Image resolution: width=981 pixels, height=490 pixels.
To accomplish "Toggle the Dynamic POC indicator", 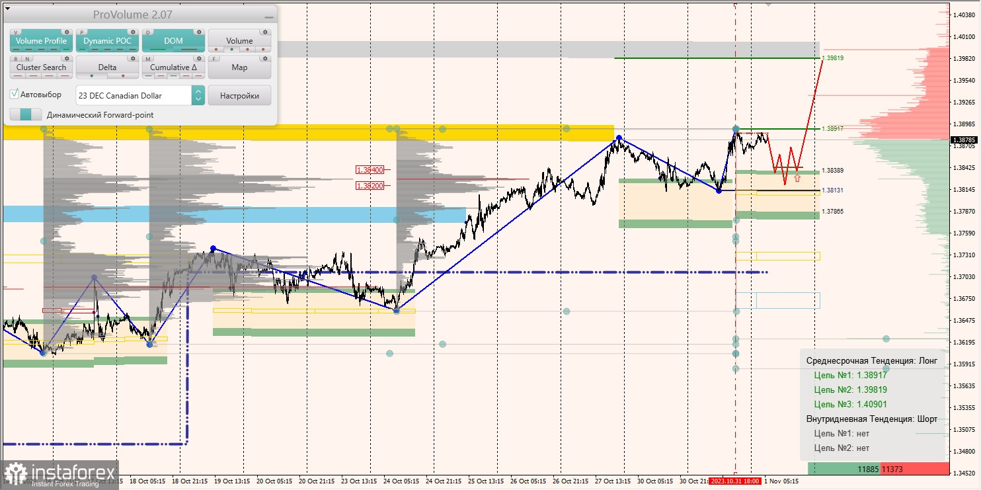I will point(107,41).
